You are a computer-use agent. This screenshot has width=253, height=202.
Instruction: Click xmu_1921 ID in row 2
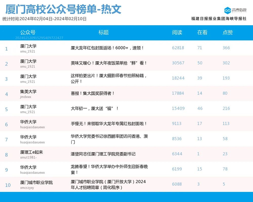pos(27,66)
